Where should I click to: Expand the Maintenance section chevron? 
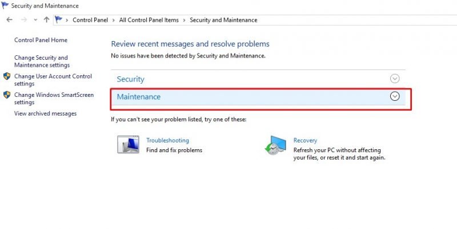(394, 96)
